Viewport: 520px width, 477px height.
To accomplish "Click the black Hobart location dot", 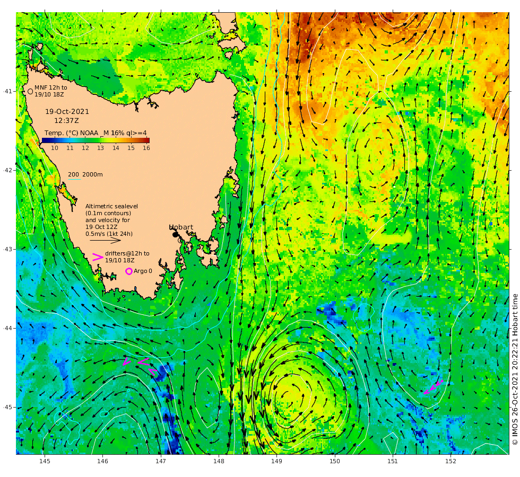I will 176,234.
